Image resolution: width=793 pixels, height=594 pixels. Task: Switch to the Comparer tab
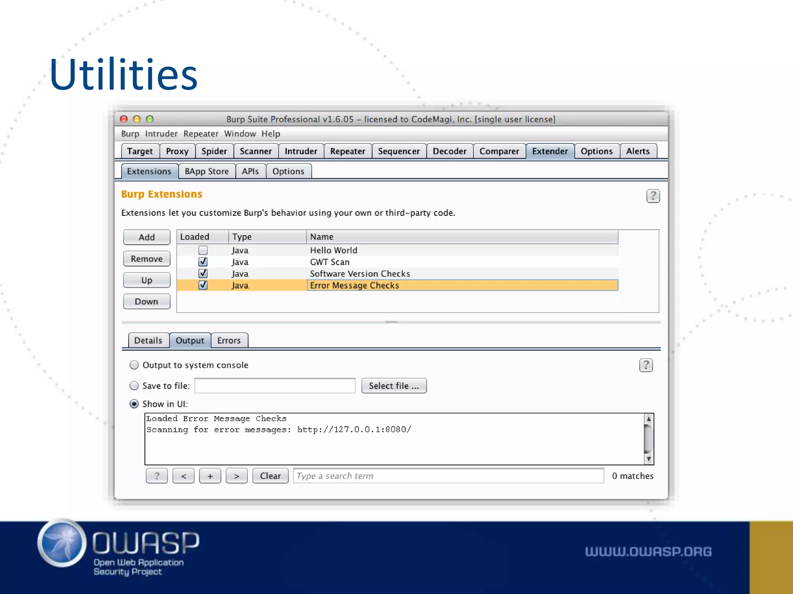coord(499,151)
